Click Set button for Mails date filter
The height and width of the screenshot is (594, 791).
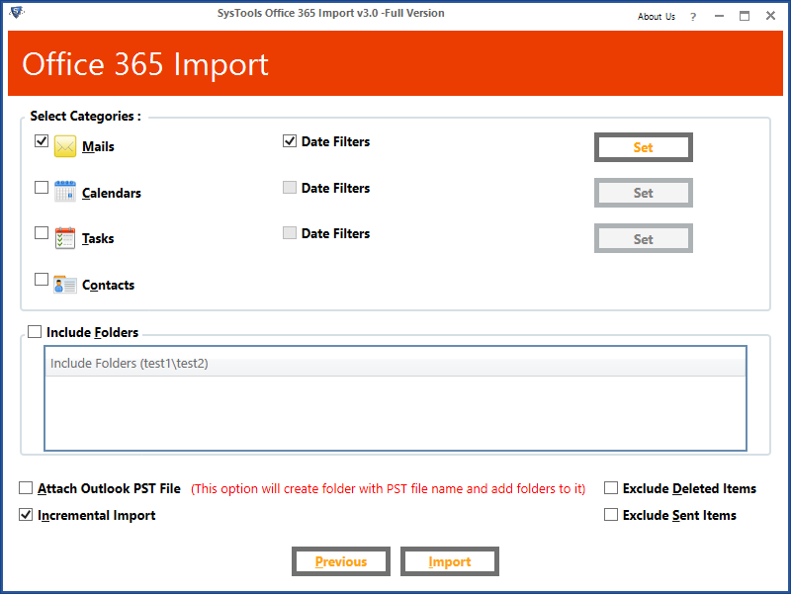click(x=644, y=147)
